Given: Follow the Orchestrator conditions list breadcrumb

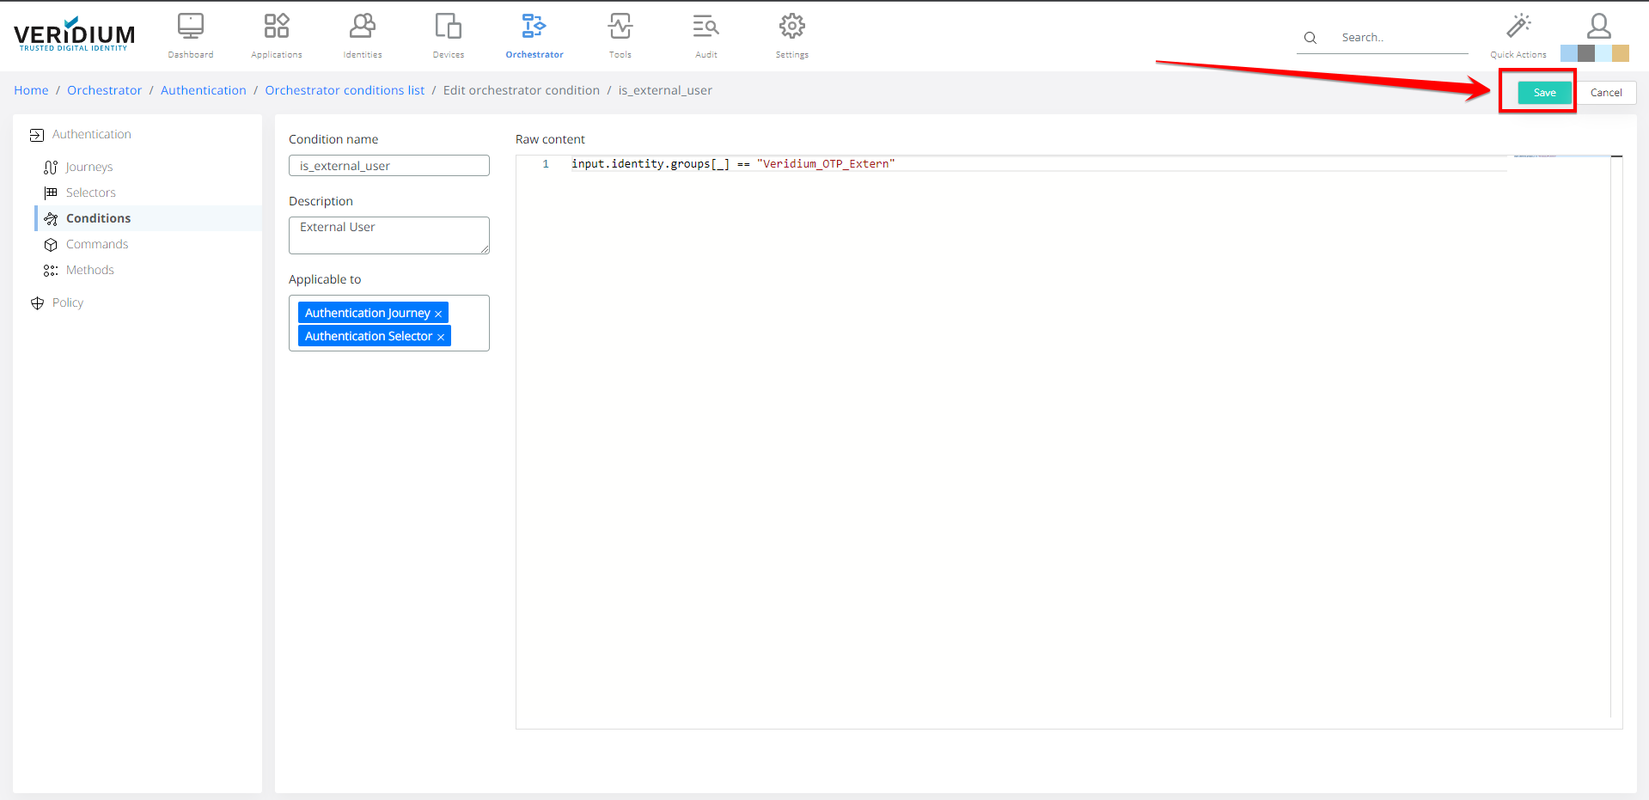Looking at the screenshot, I should [344, 90].
